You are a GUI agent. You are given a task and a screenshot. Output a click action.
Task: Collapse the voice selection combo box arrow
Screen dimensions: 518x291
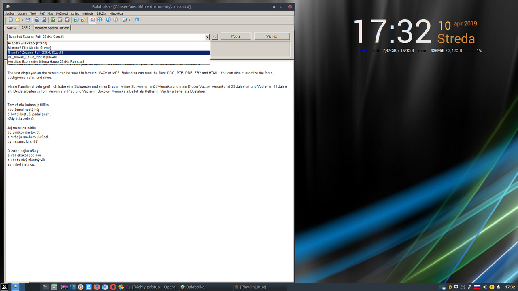[x=208, y=36]
